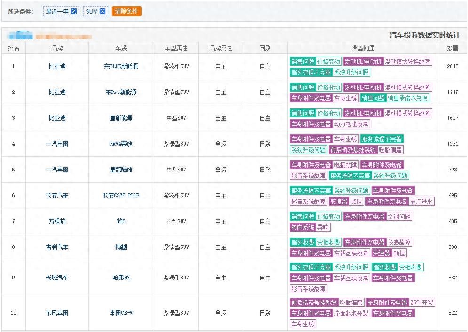Open the 哈弗H6 series link
This screenshot has height=332, width=468.
pyautogui.click(x=121, y=278)
